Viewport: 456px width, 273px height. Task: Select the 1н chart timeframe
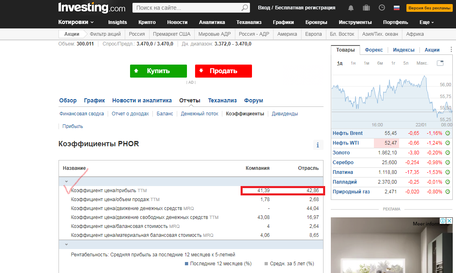(353, 63)
